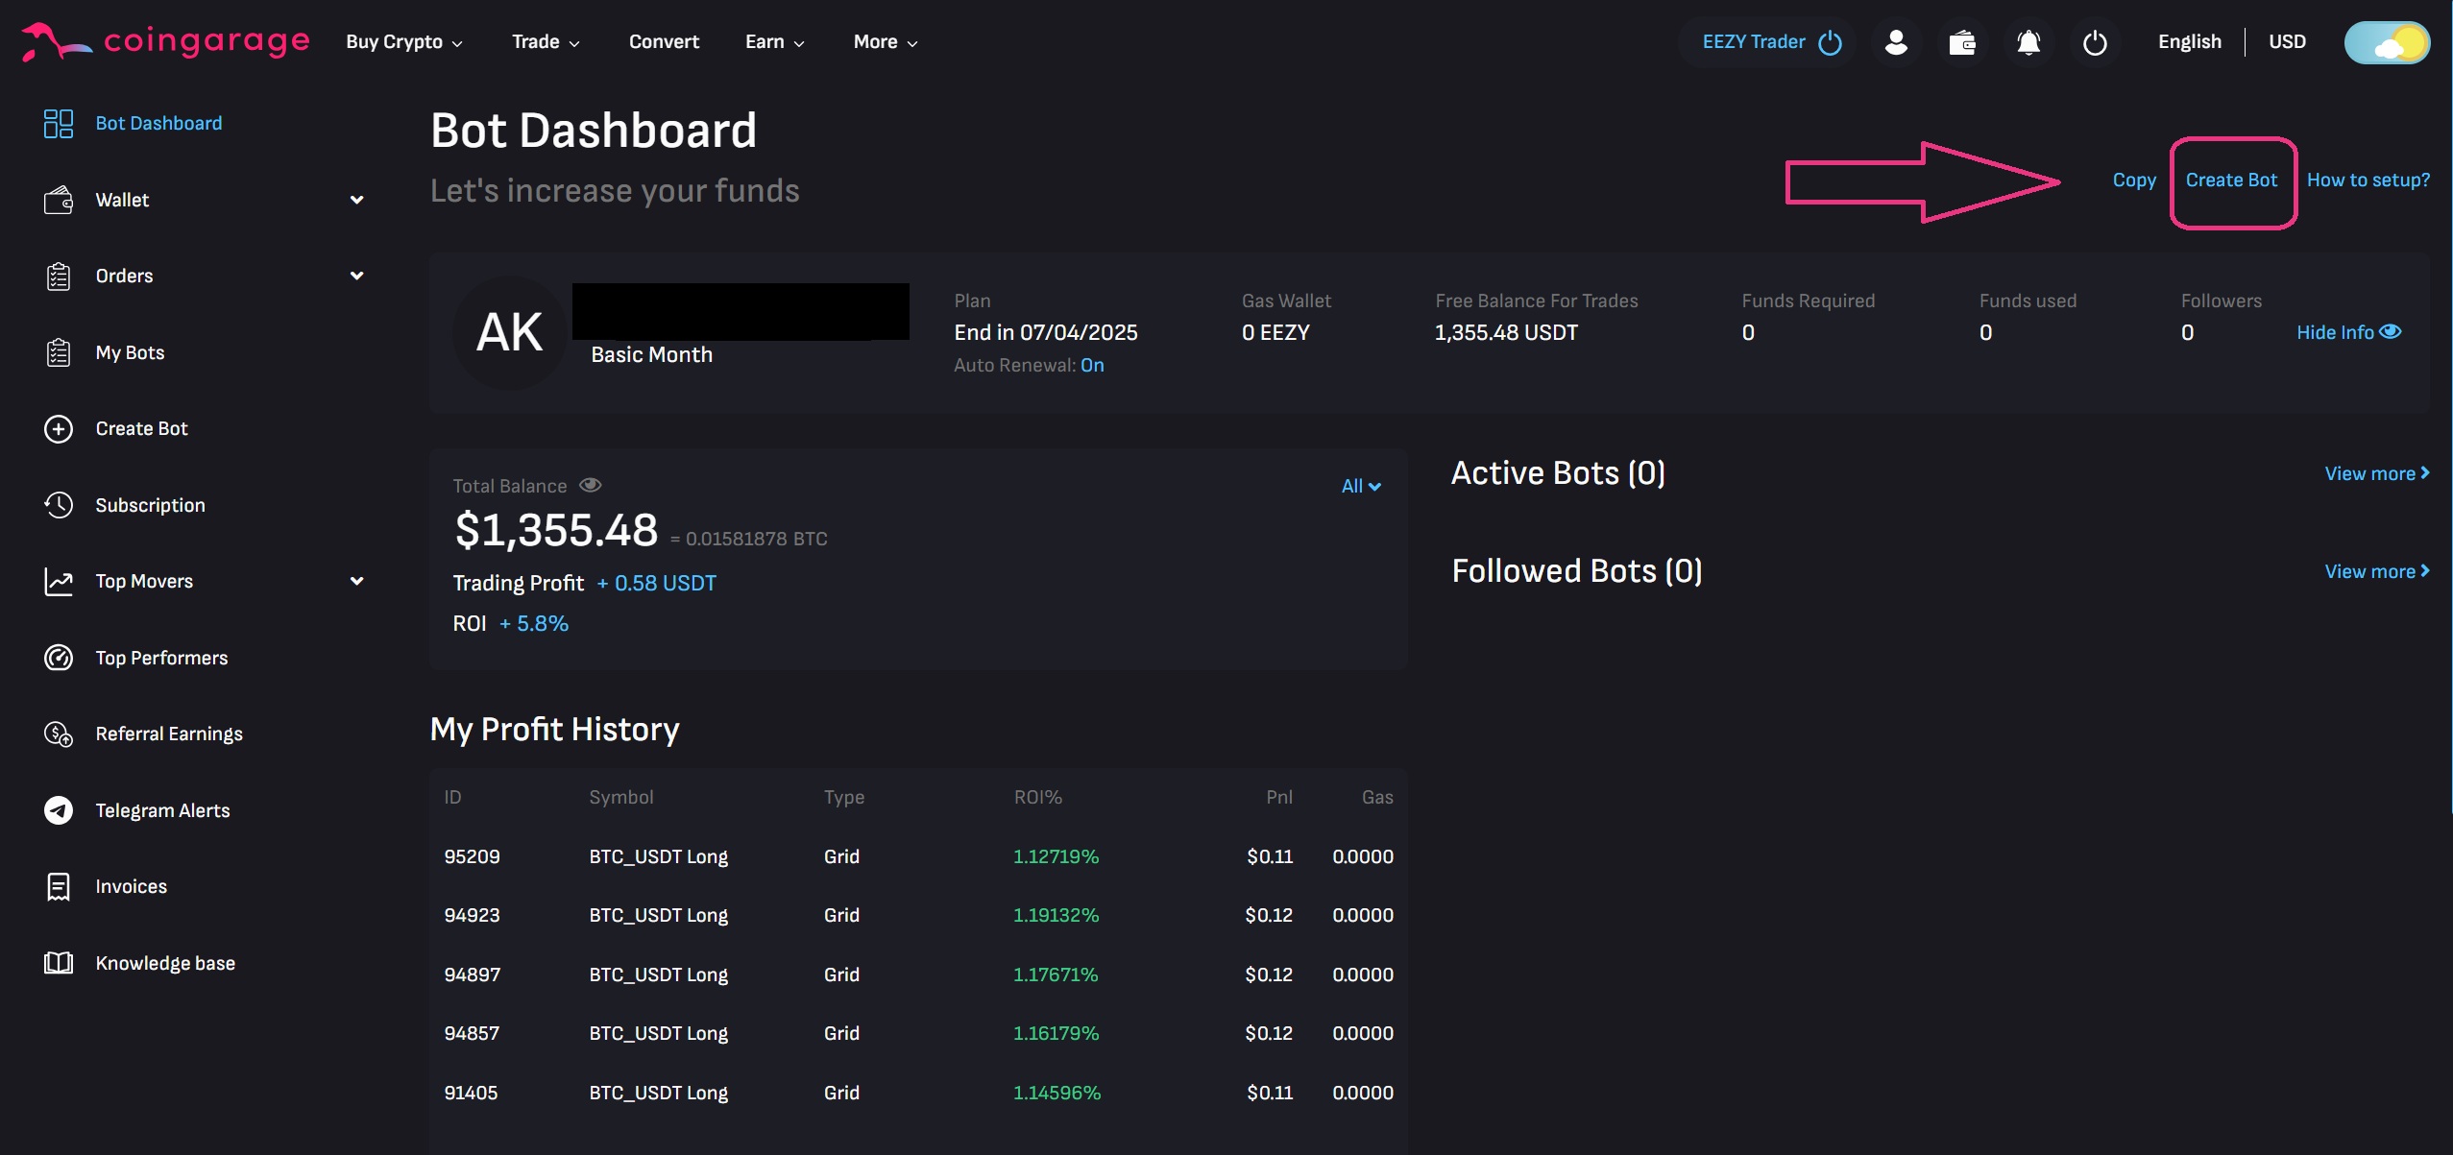This screenshot has height=1155, width=2453.
Task: Open Knowledge base from sidebar
Action: coord(165,963)
